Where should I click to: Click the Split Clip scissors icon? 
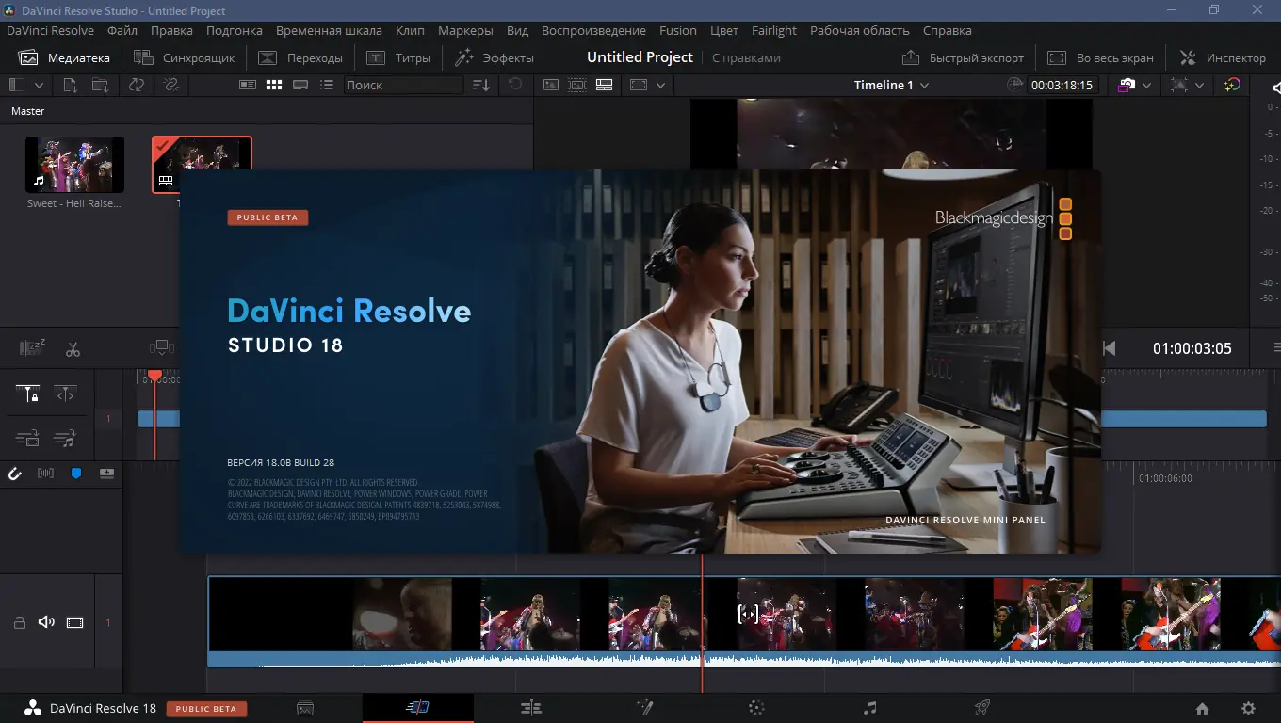73,349
